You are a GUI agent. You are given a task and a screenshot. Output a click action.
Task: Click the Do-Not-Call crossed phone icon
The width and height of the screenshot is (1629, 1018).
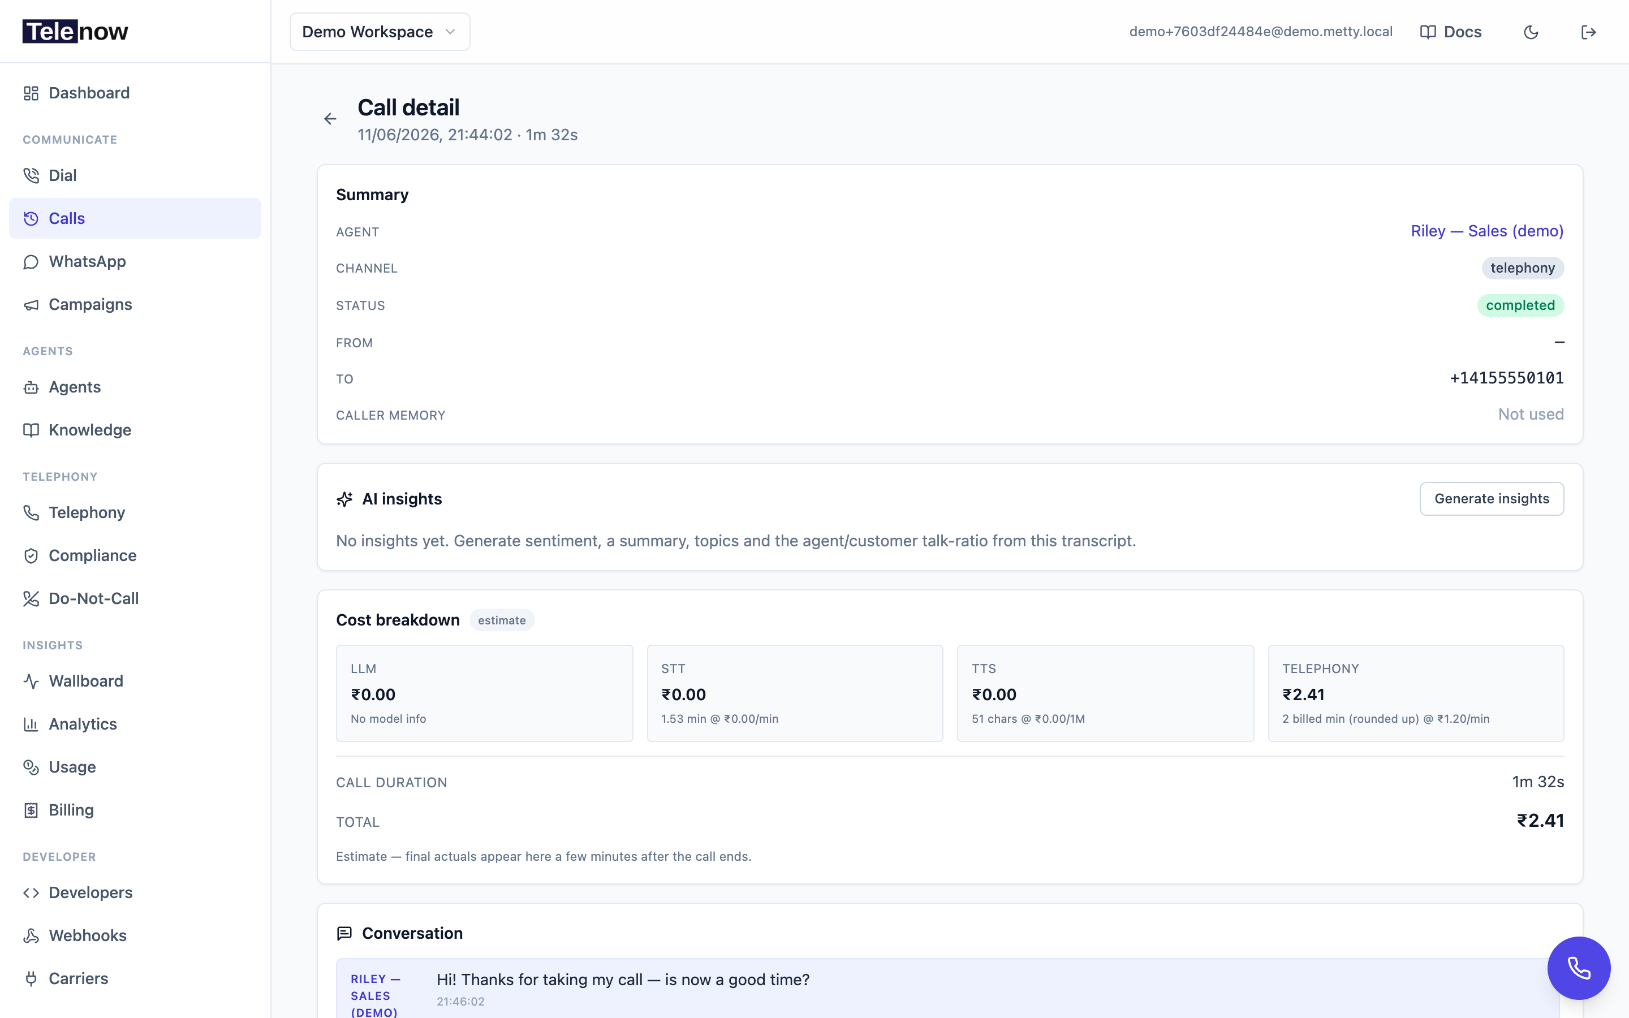31,599
